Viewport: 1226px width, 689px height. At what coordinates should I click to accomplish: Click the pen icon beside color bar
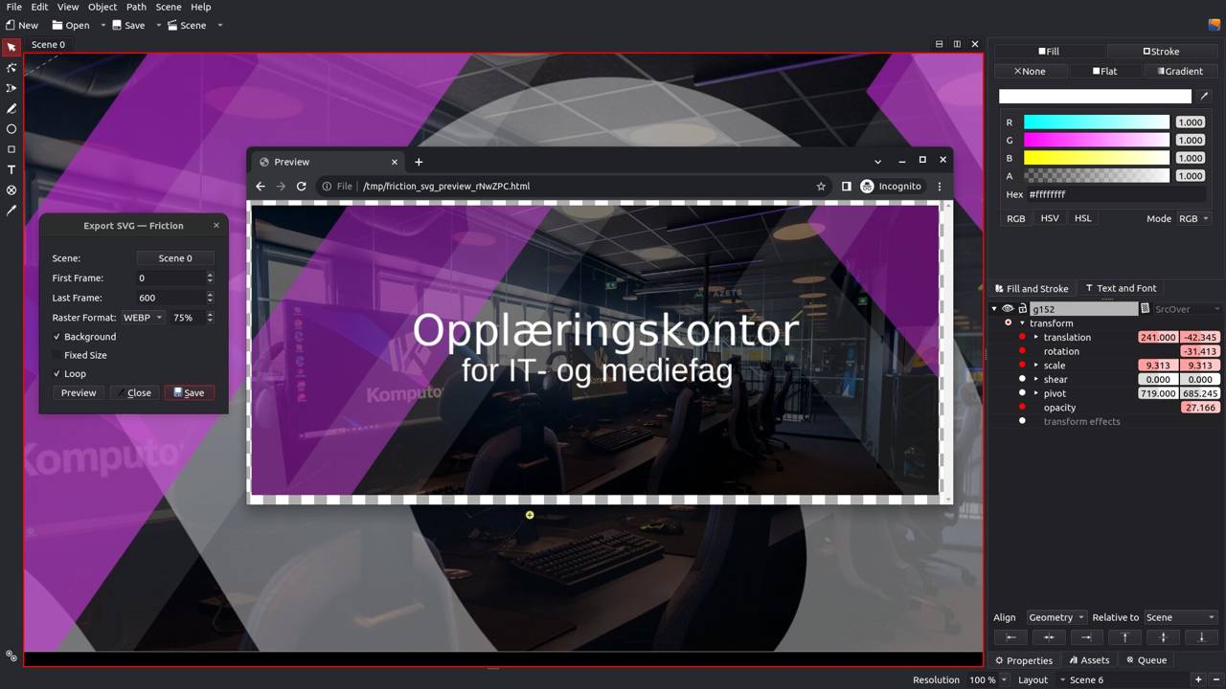tap(1205, 96)
